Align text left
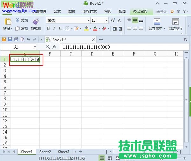 pos(129,28)
